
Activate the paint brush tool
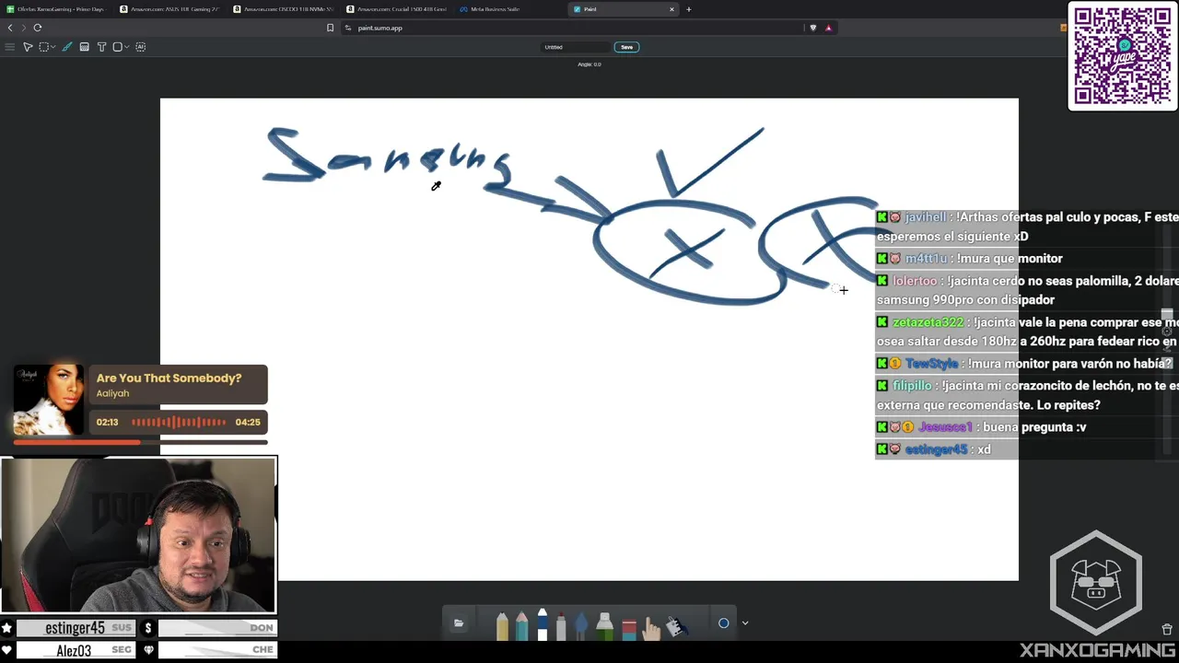tap(67, 47)
